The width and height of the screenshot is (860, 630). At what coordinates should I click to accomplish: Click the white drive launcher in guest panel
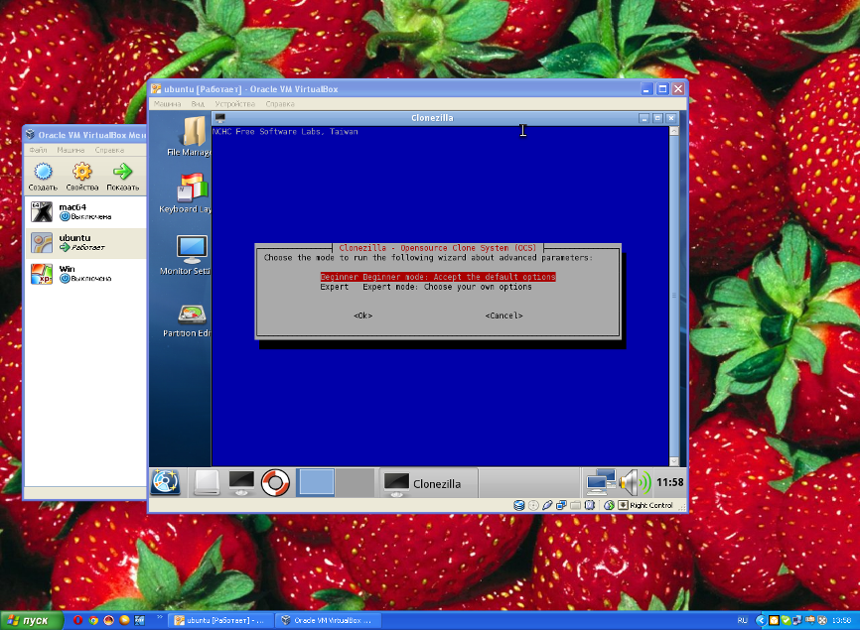click(x=207, y=482)
